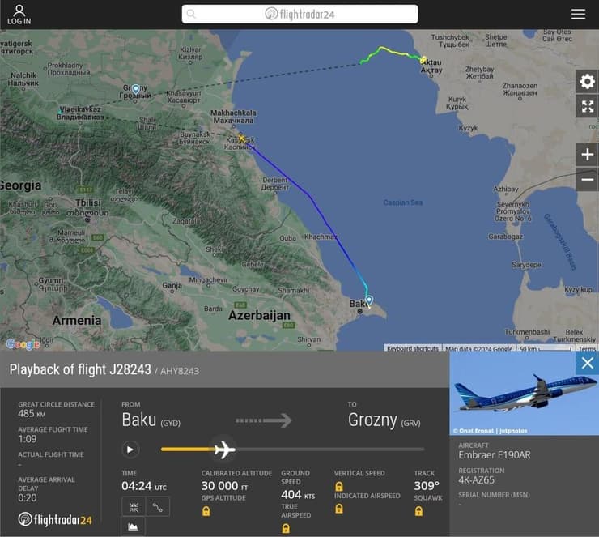
Task: Click the Log In account icon
Action: pyautogui.click(x=19, y=14)
